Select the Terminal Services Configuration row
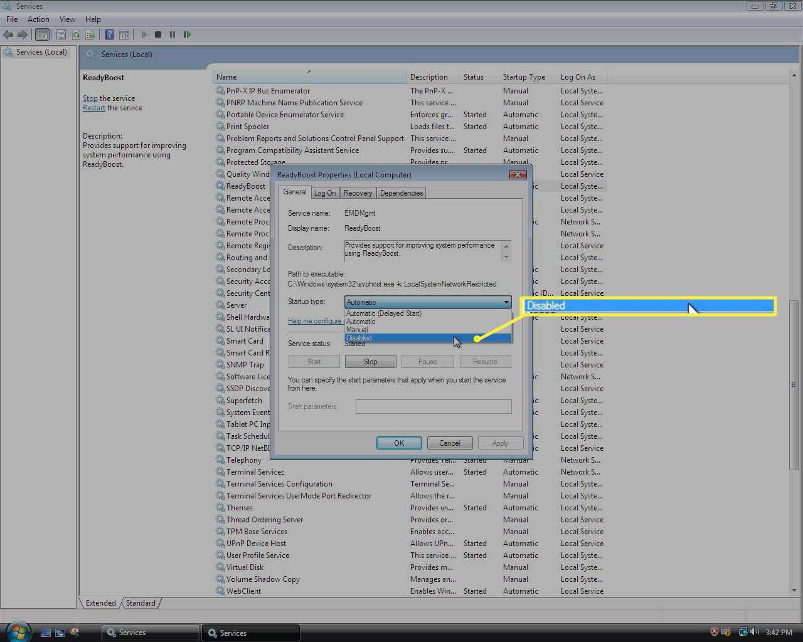803x642 pixels. pyautogui.click(x=409, y=484)
